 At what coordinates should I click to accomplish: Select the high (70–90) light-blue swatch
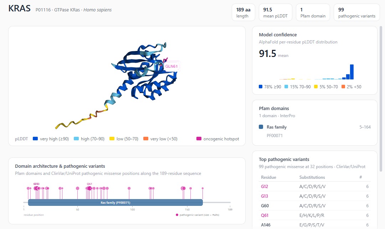pyautogui.click(x=76, y=139)
